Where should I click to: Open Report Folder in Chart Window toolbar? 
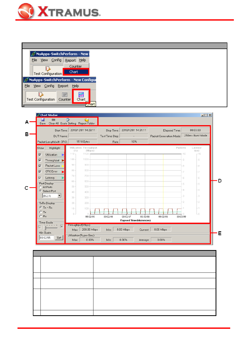click(86, 121)
